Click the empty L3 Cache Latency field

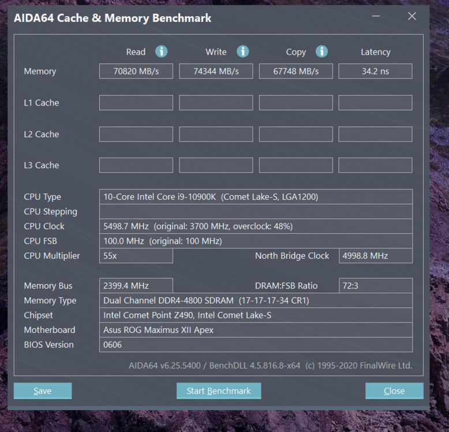375,165
